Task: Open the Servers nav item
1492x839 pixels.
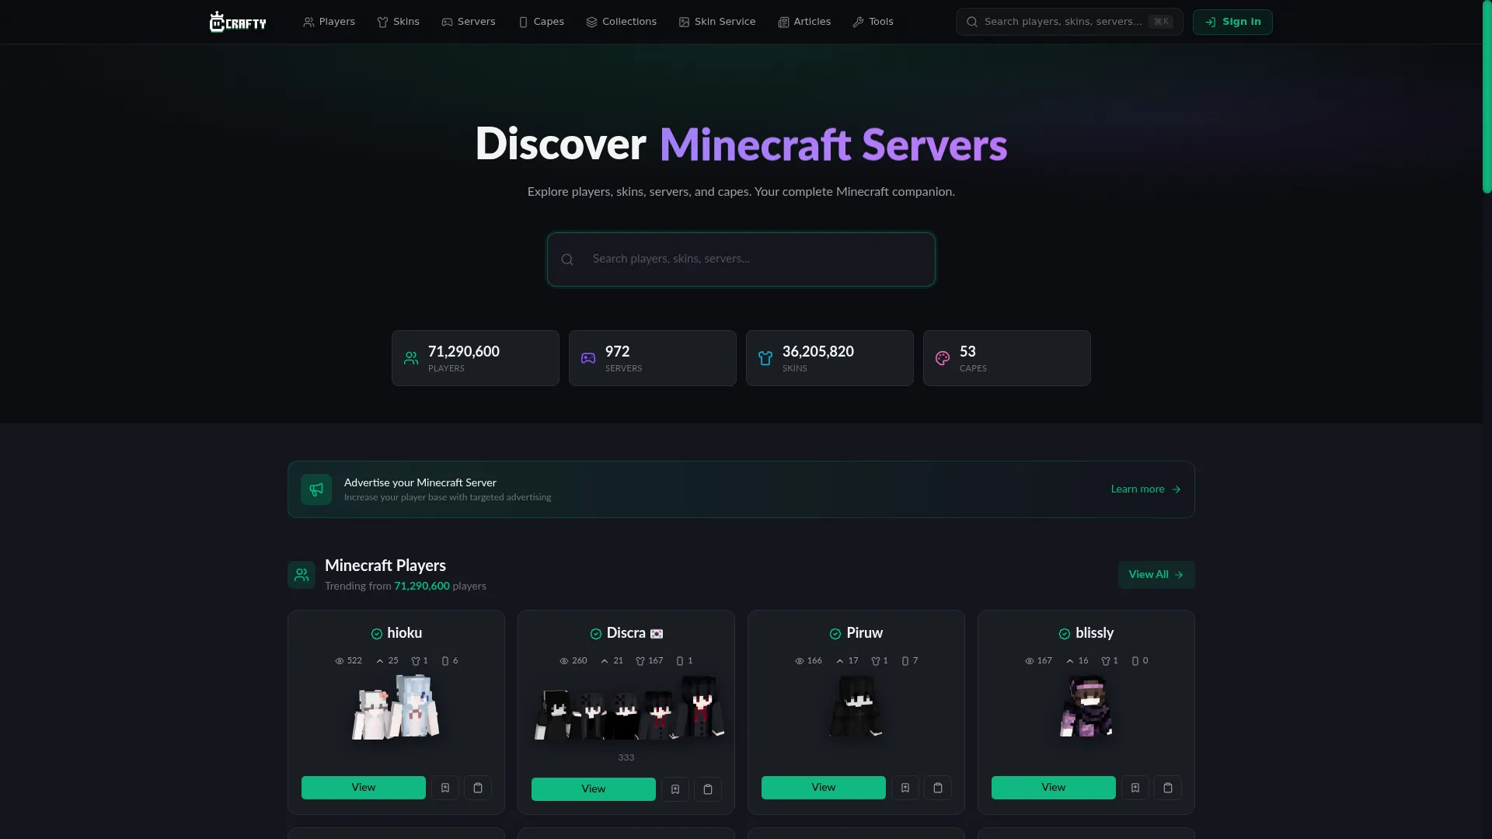Action: click(x=468, y=22)
